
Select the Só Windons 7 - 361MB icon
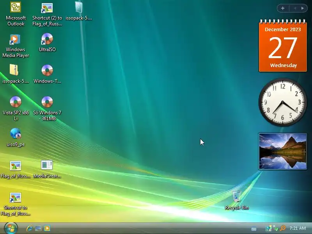click(x=47, y=108)
